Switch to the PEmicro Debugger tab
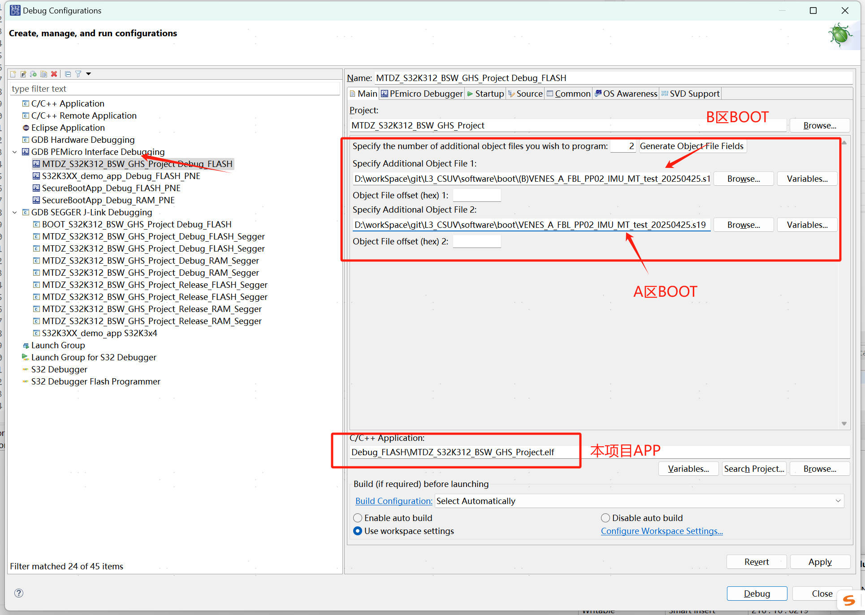865x615 pixels. (x=422, y=94)
